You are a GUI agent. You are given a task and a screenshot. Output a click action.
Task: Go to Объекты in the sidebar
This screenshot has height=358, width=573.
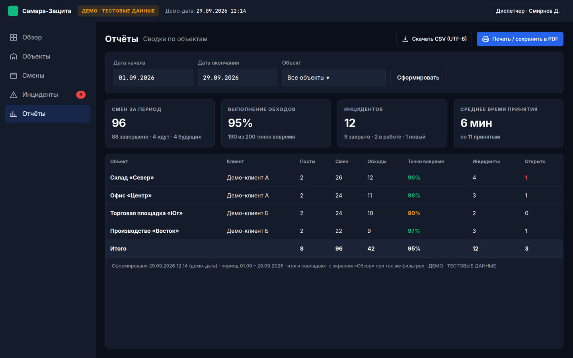[47, 56]
